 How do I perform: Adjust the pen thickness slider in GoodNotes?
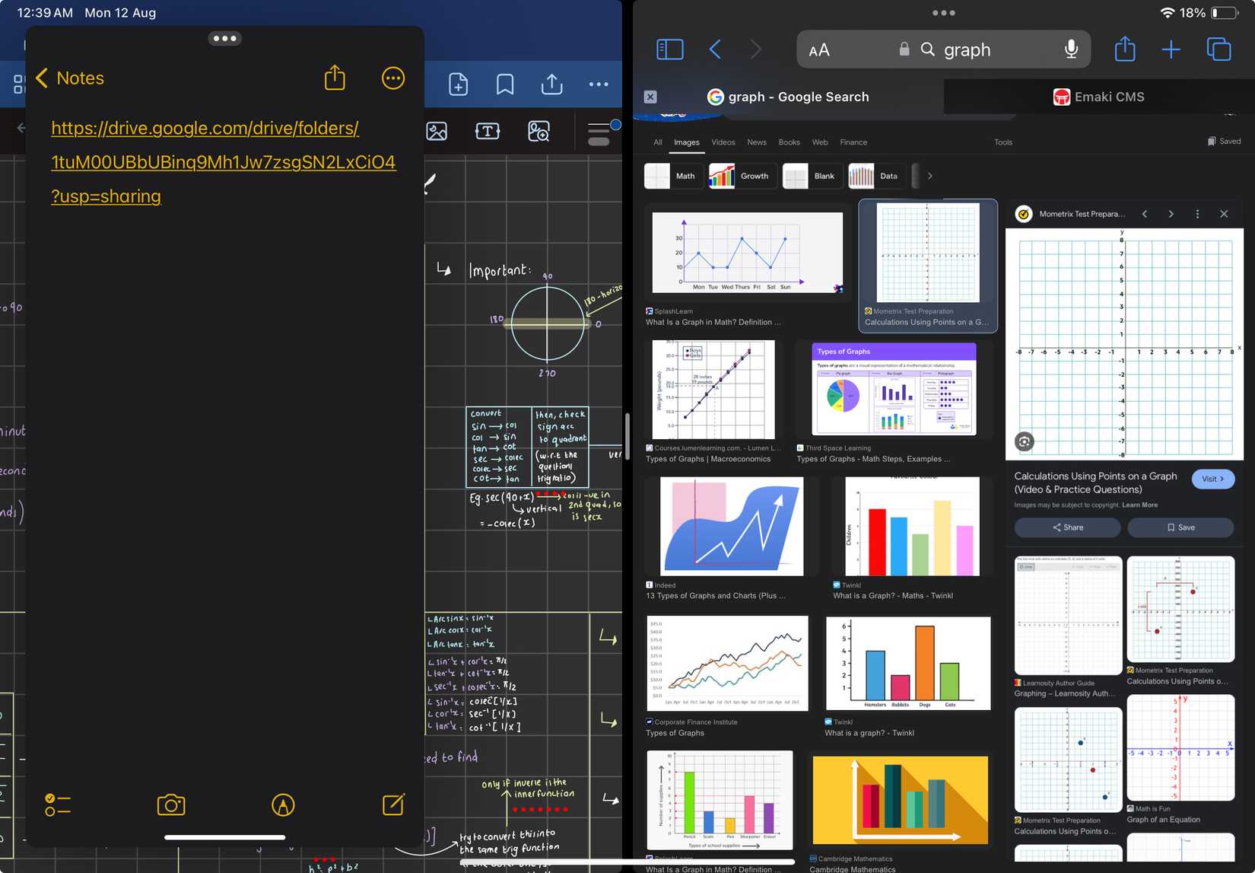point(601,131)
